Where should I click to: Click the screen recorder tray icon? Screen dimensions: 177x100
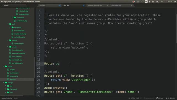pyautogui.click(x=134, y=2)
